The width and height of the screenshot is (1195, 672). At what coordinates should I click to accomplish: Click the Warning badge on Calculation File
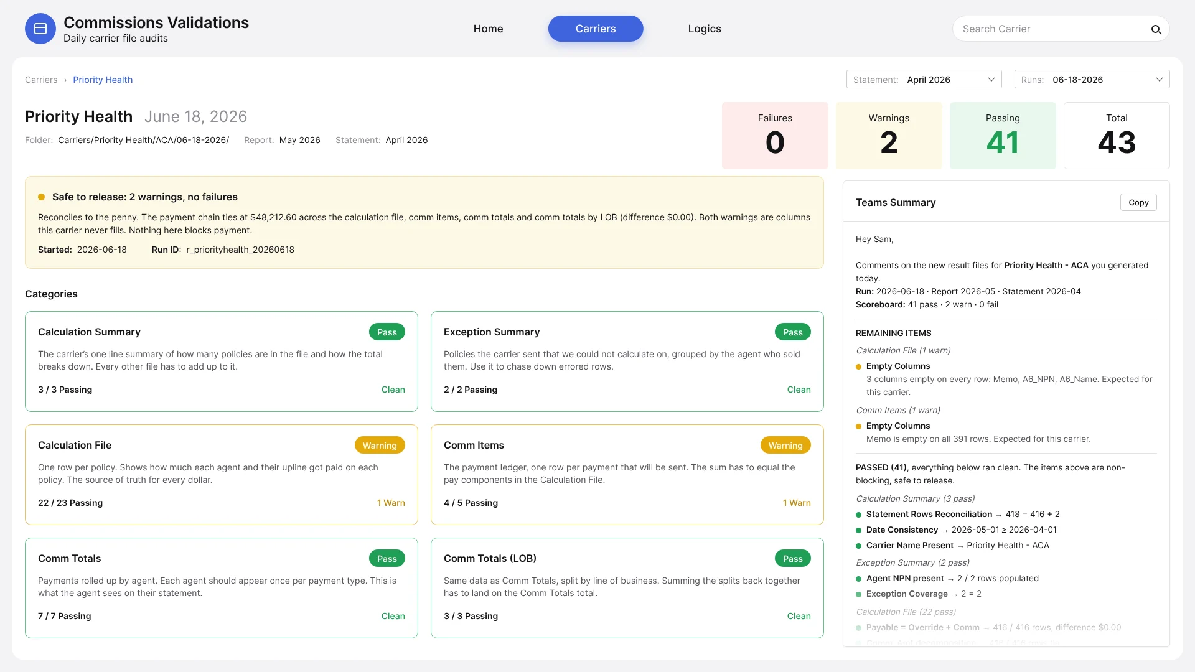(379, 446)
